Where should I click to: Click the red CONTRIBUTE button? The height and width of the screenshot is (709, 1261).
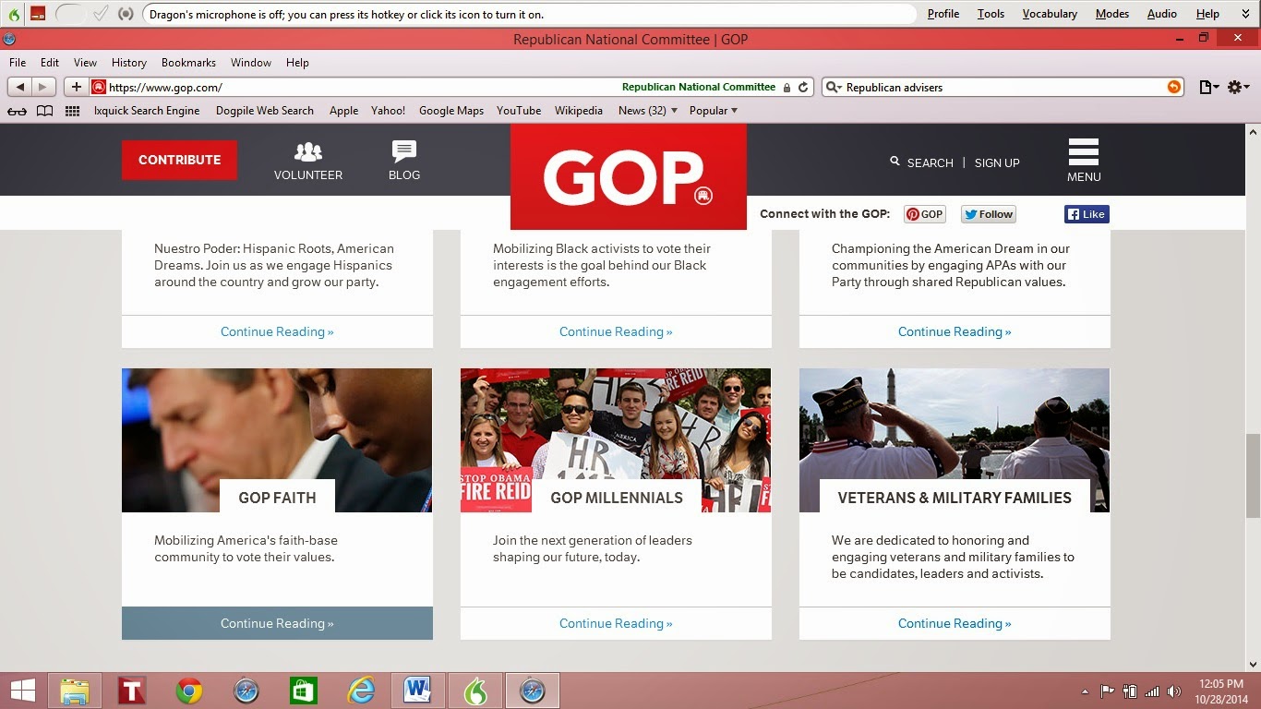tap(179, 160)
